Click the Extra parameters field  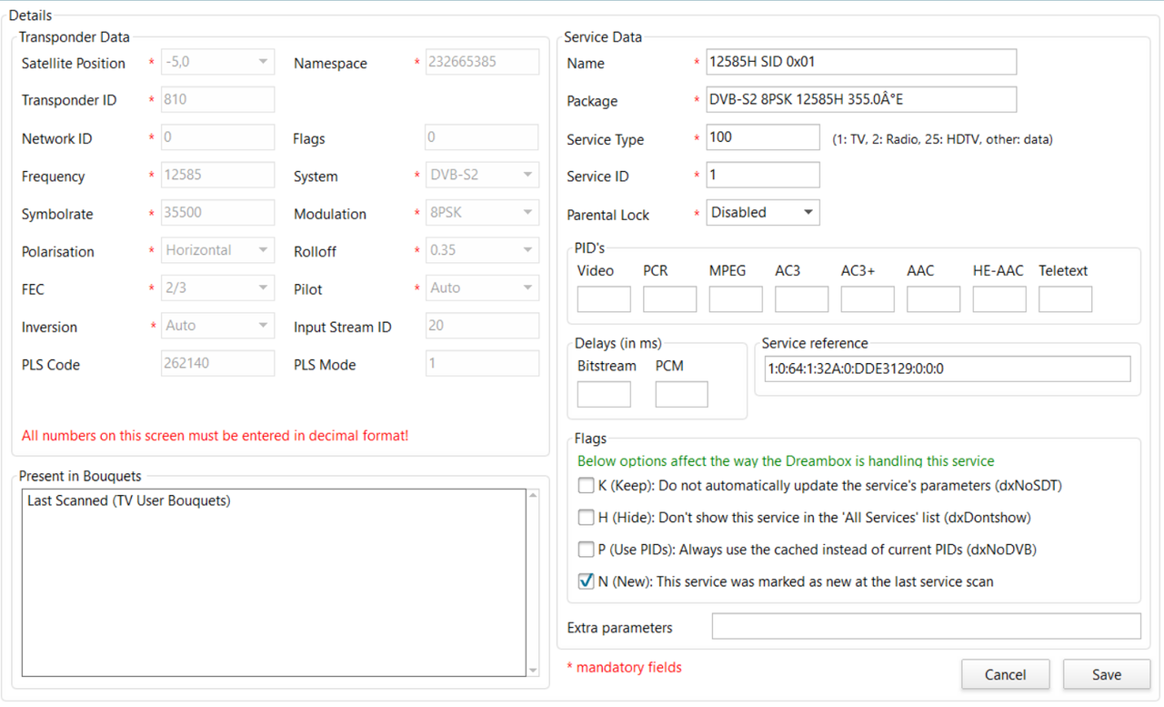[x=926, y=627]
